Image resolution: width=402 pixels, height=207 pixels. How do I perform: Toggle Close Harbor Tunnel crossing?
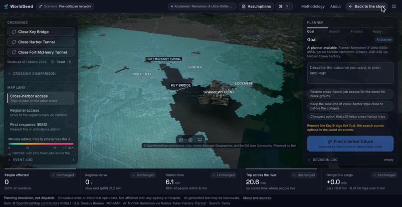(41, 42)
